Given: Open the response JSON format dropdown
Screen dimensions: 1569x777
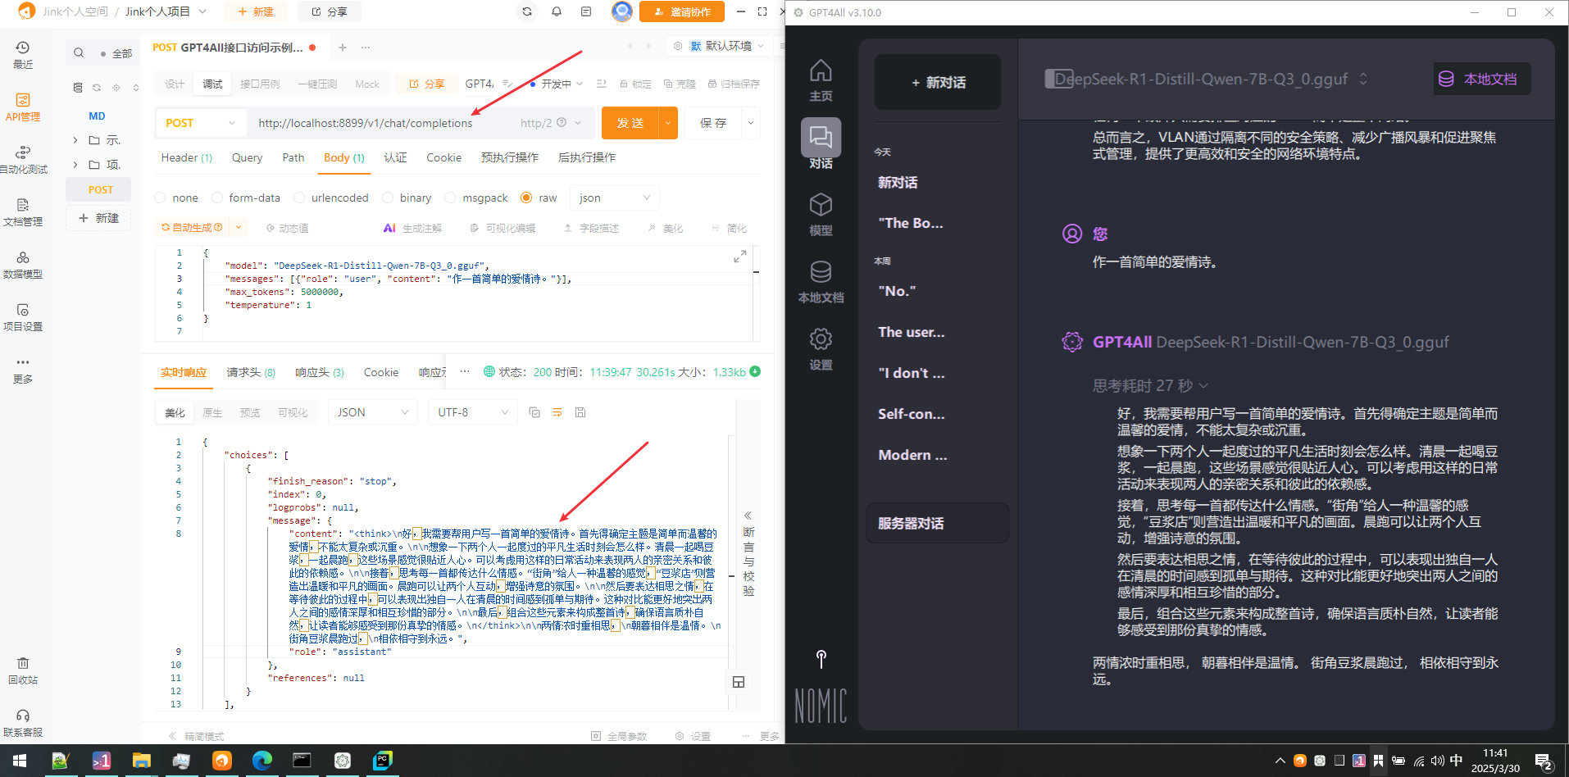Looking at the screenshot, I should [x=373, y=412].
